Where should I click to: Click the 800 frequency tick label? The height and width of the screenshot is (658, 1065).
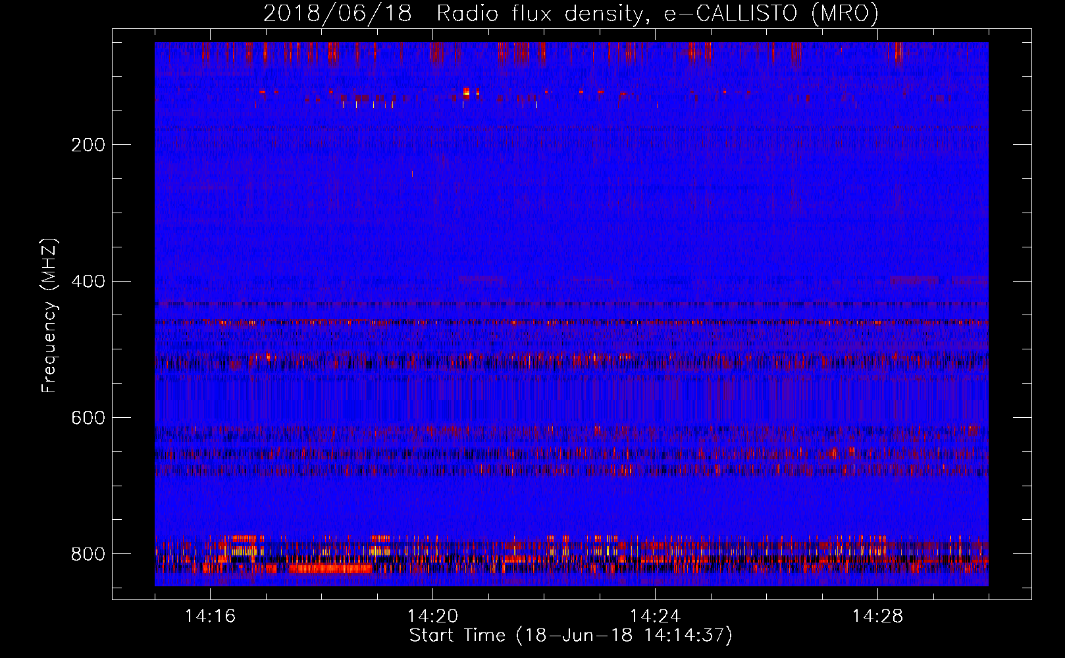tap(88, 554)
